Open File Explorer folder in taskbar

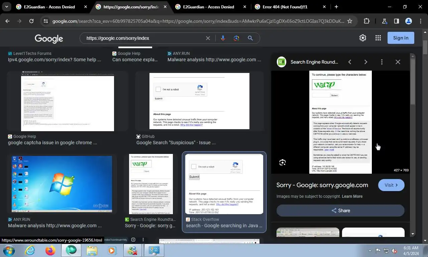click(92, 250)
